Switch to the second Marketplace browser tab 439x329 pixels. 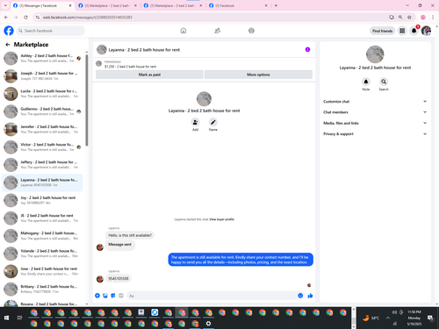pyautogui.click(x=173, y=5)
